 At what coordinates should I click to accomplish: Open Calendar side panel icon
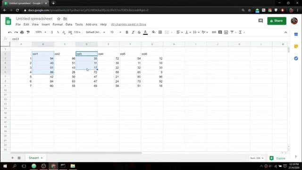coord(296,34)
